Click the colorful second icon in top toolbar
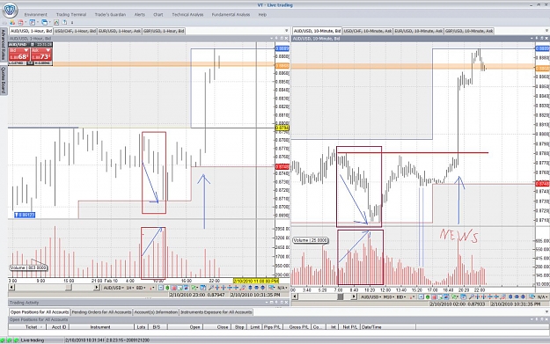 (x=12, y=23)
